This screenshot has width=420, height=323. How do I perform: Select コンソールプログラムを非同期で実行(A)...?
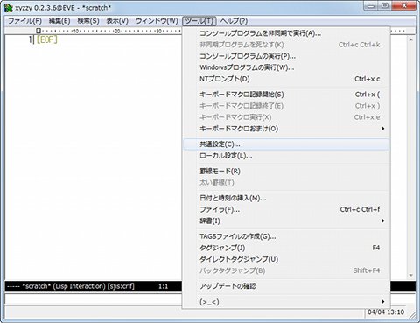tap(286, 33)
